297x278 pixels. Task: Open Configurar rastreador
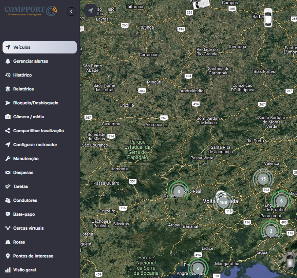35,145
